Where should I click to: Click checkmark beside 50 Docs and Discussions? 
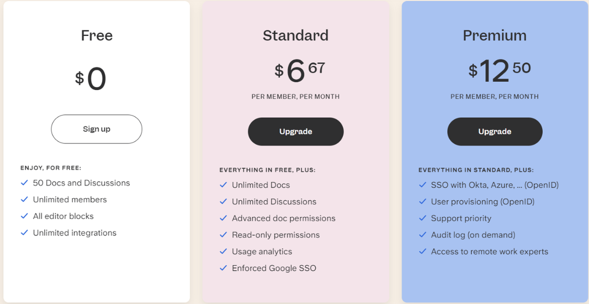[x=25, y=183]
